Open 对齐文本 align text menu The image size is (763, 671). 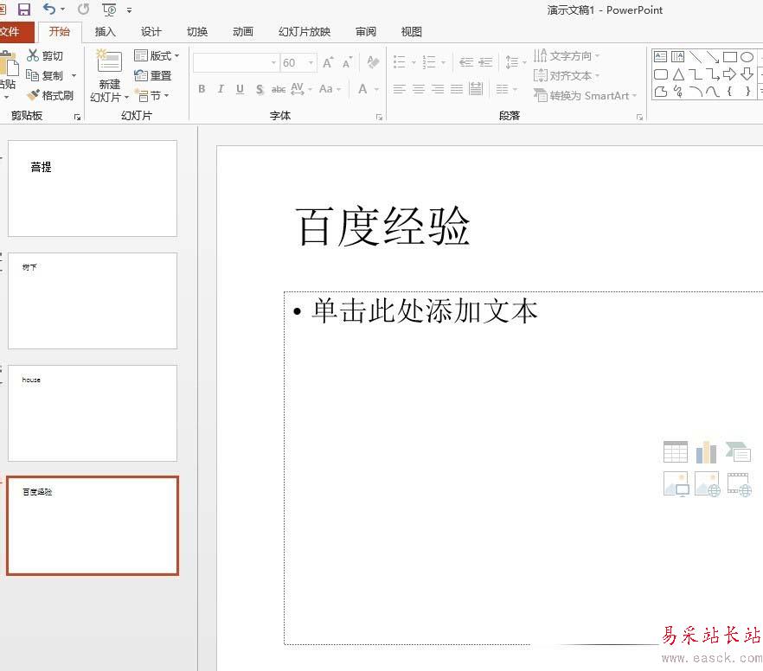[x=567, y=75]
